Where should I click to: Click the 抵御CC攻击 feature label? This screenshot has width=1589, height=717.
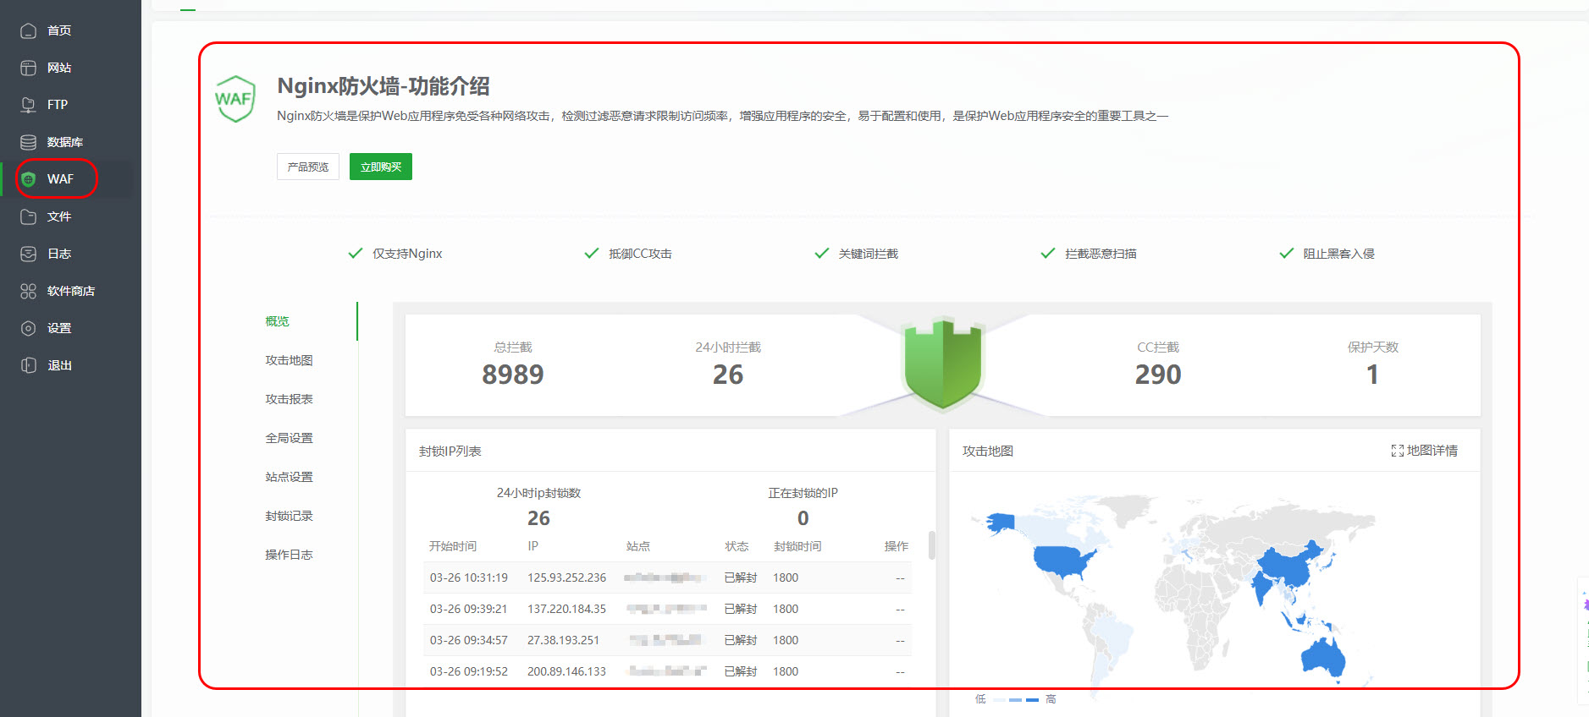point(640,254)
